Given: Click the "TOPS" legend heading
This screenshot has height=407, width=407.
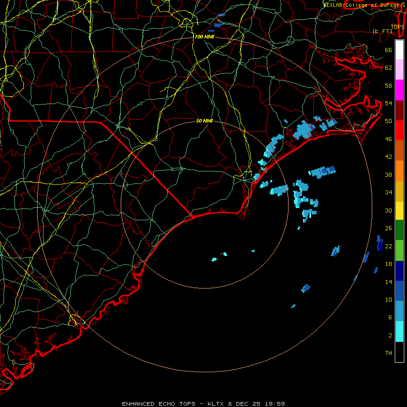Looking at the screenshot, I should (x=398, y=27).
